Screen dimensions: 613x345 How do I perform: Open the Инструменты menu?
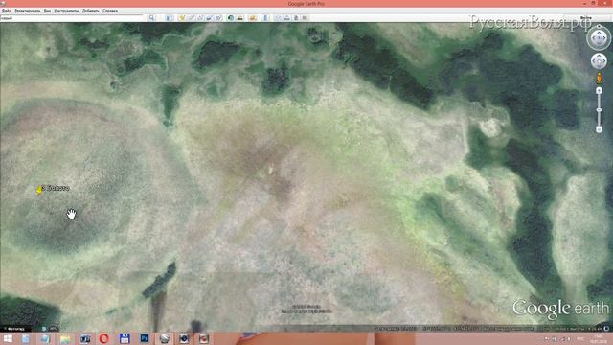(x=66, y=11)
